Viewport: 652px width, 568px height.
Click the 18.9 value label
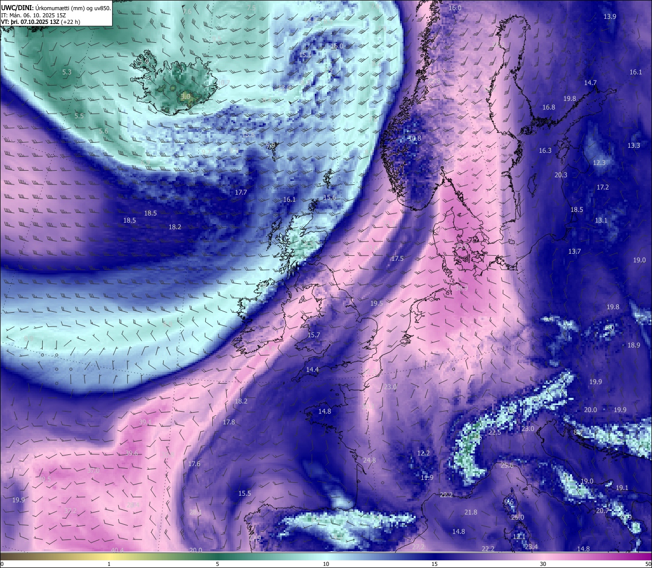634,345
